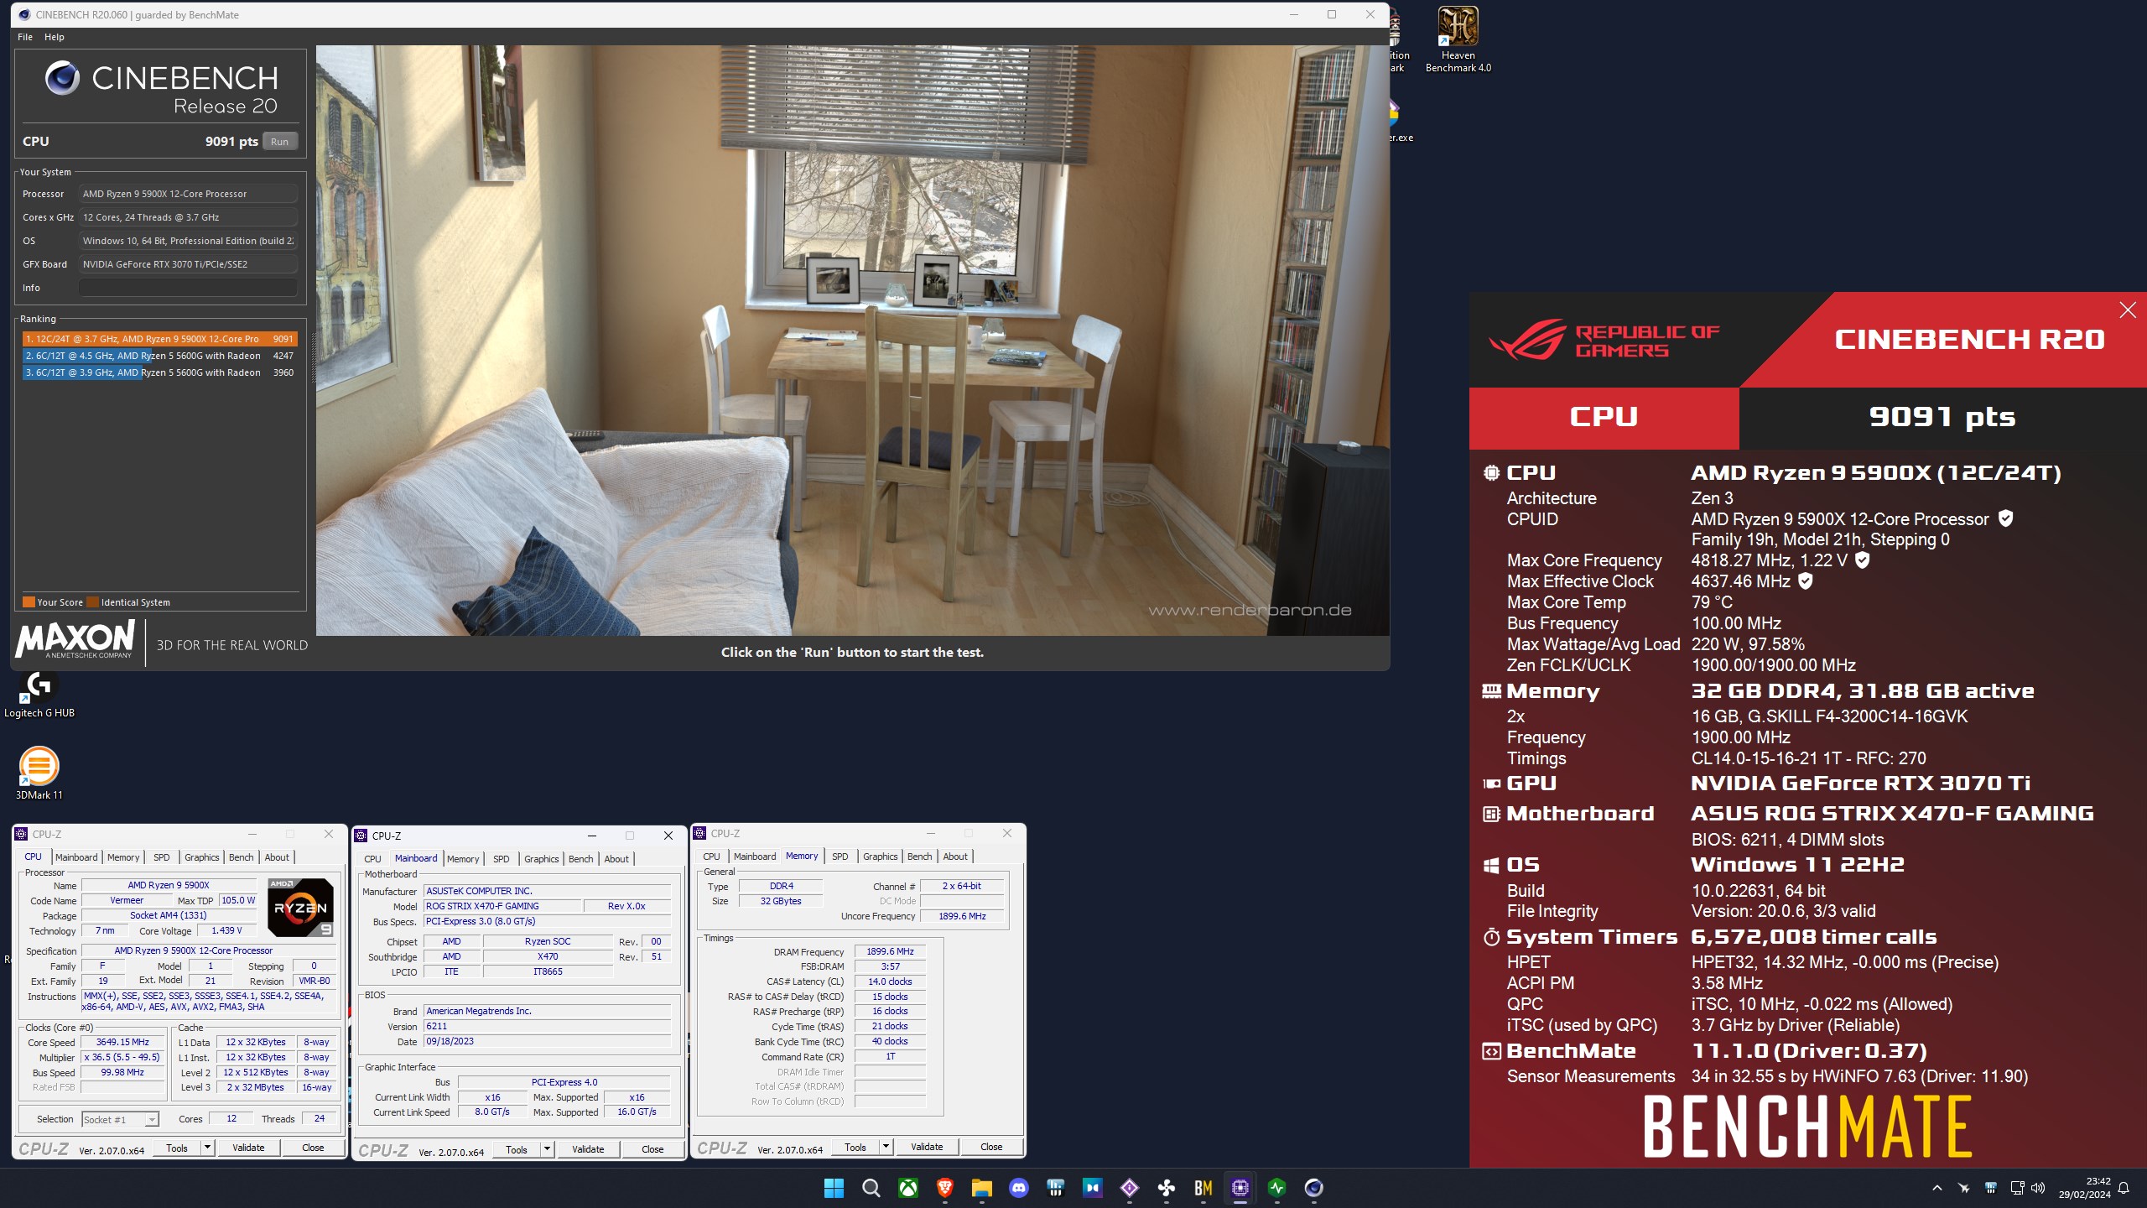Open volume control in system tray
Viewport: 2147px width, 1208px height.
(2038, 1188)
